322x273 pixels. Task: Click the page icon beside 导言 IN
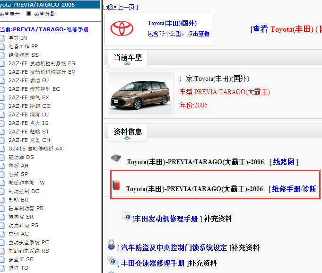tap(2, 38)
